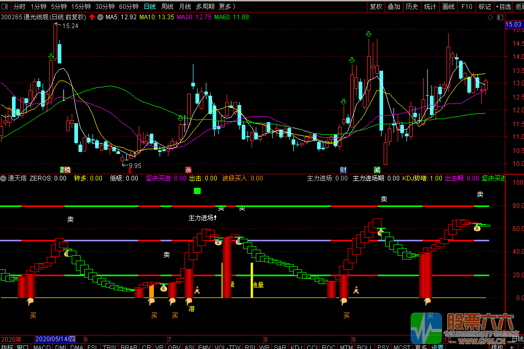Image resolution: width=524 pixels, height=349 pixels.
Task: Toggle the left sidebar panel icon
Action: click(x=5, y=6)
